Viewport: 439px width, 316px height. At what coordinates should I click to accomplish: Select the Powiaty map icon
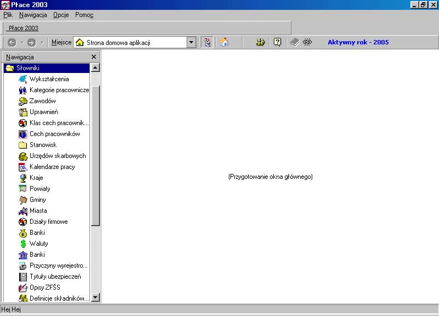(x=23, y=189)
